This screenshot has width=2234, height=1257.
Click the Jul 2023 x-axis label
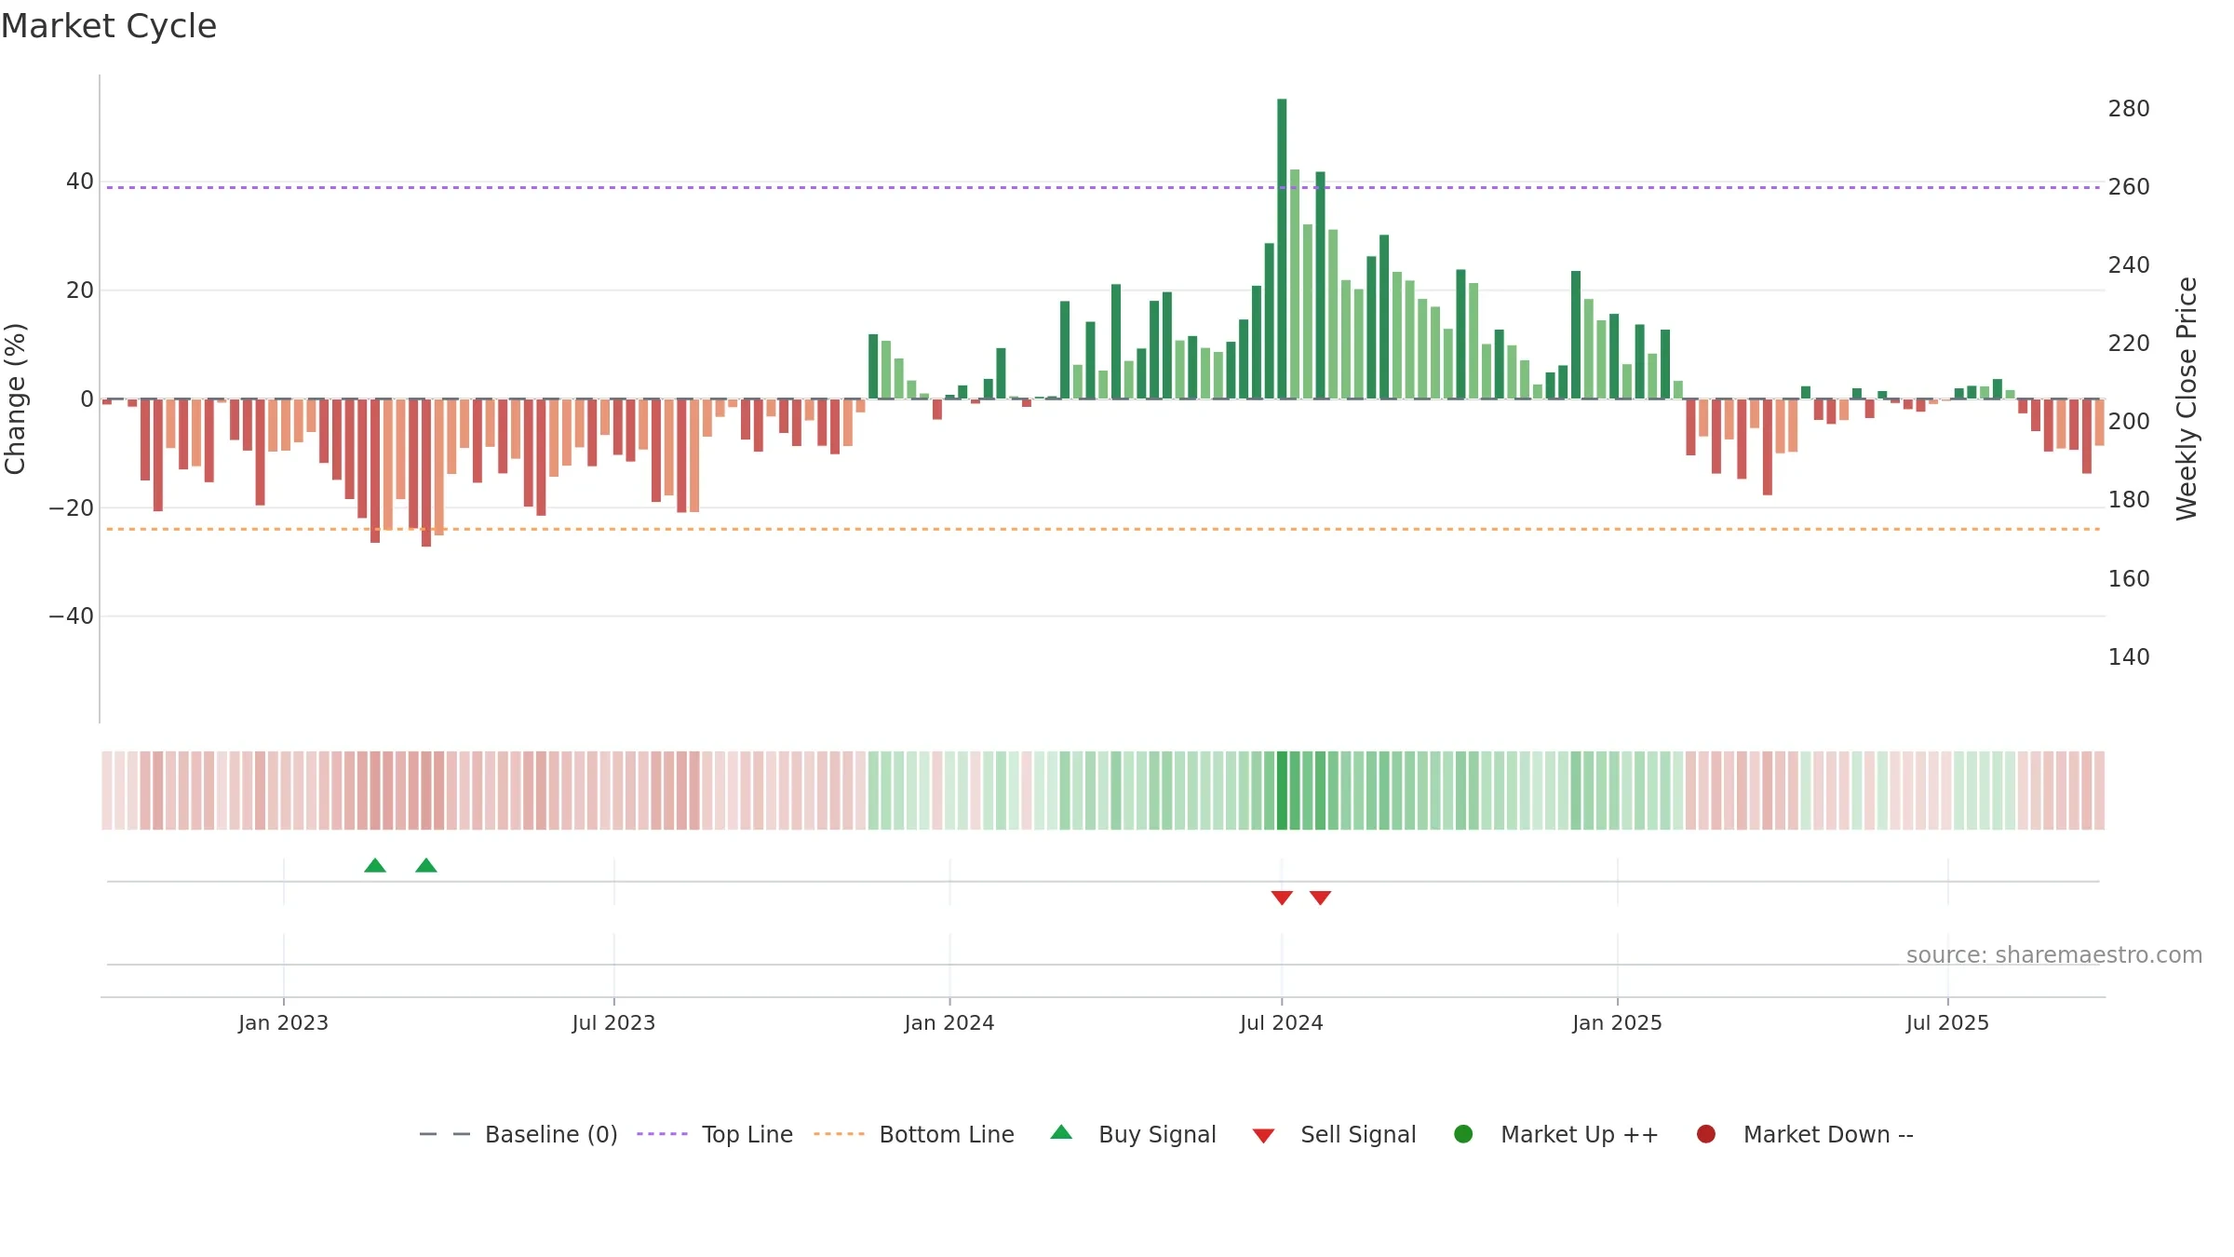point(613,1023)
